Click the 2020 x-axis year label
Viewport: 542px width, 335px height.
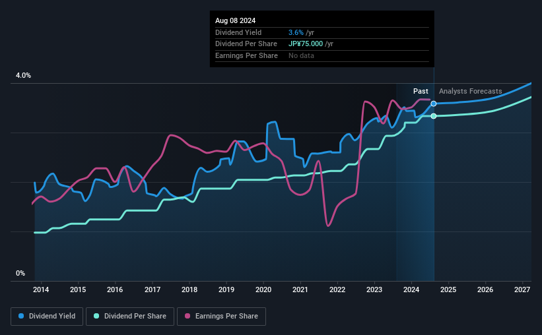(263, 289)
